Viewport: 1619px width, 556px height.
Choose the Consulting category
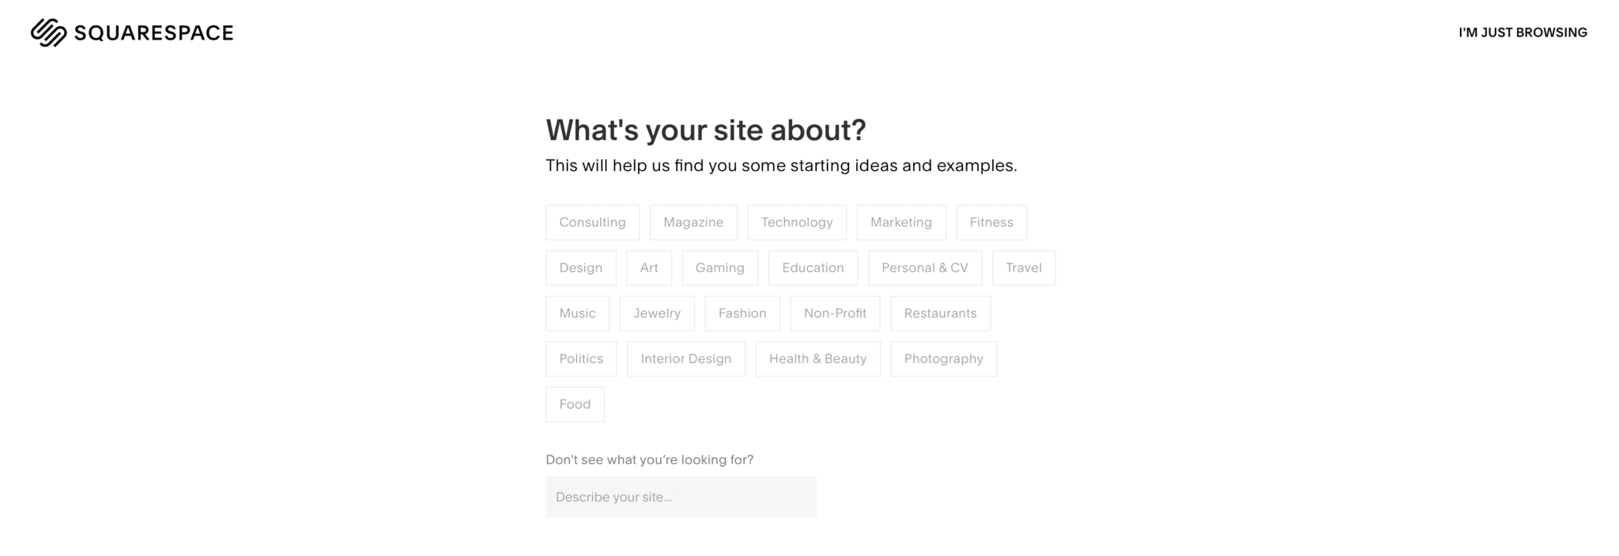tap(592, 222)
